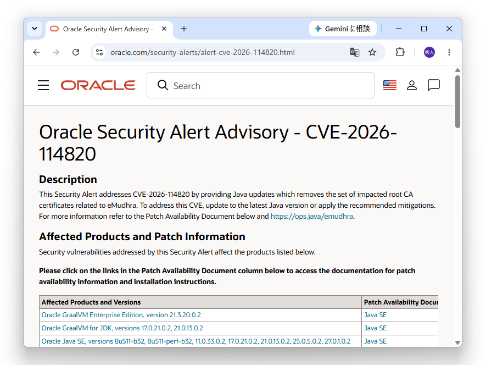Click the Gemini に相談 button
This screenshot has width=486, height=365.
343,29
